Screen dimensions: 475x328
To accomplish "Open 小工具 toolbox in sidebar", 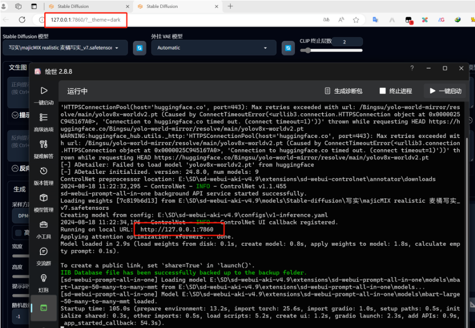I will pos(43,229).
